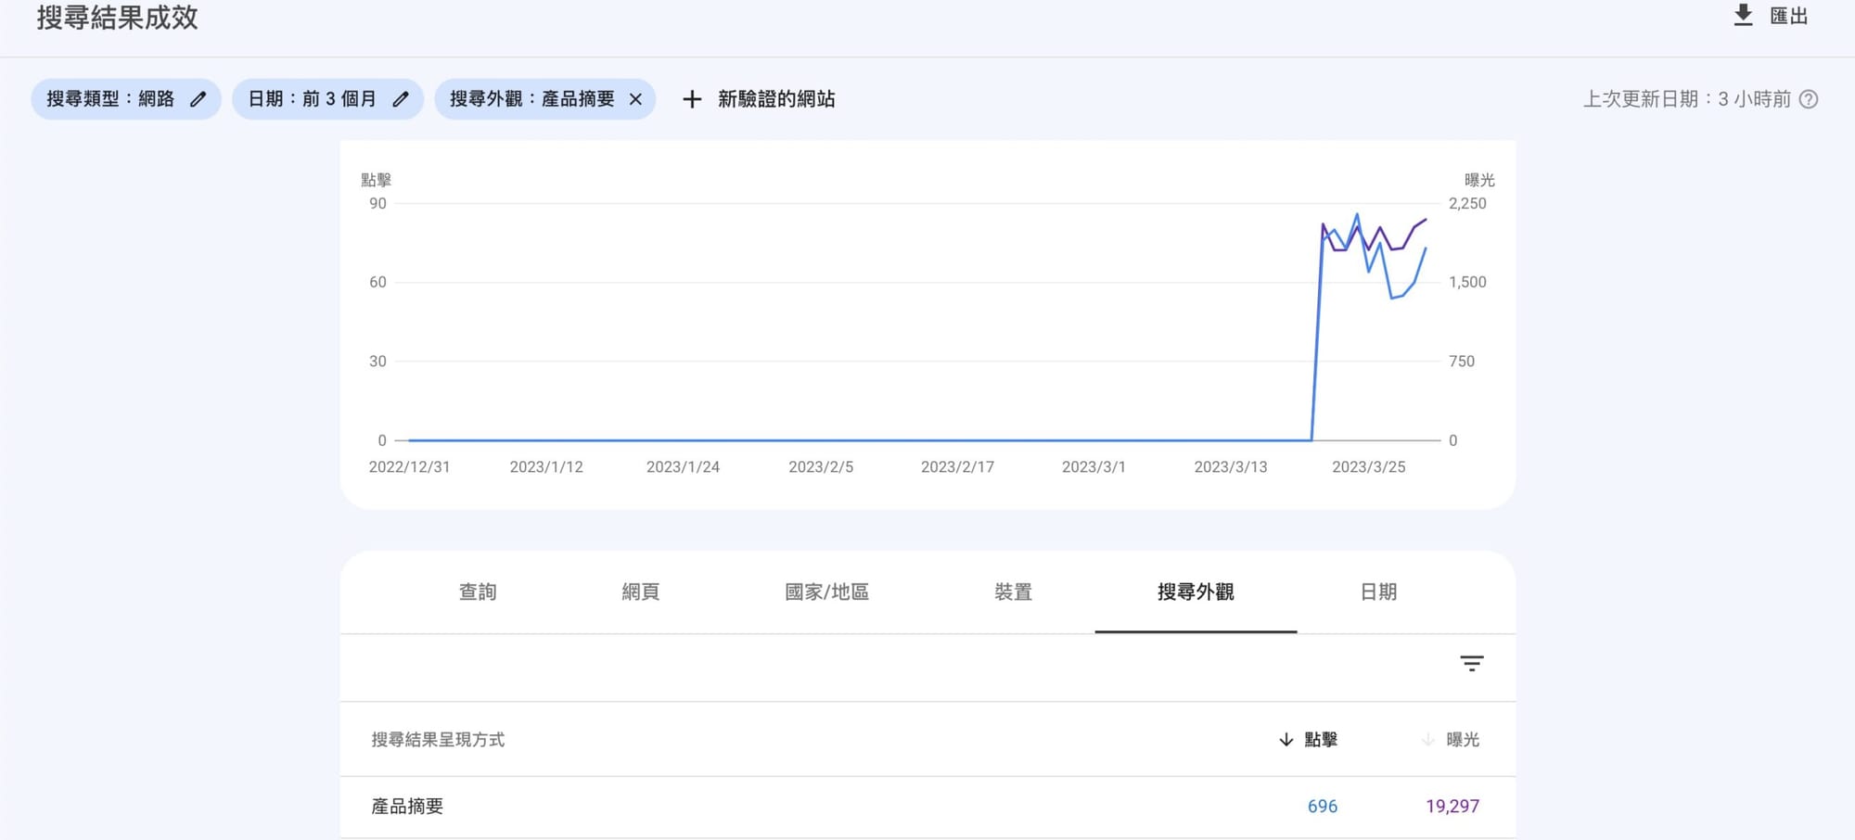Open help icon next to 上次更新日期

[x=1809, y=99]
